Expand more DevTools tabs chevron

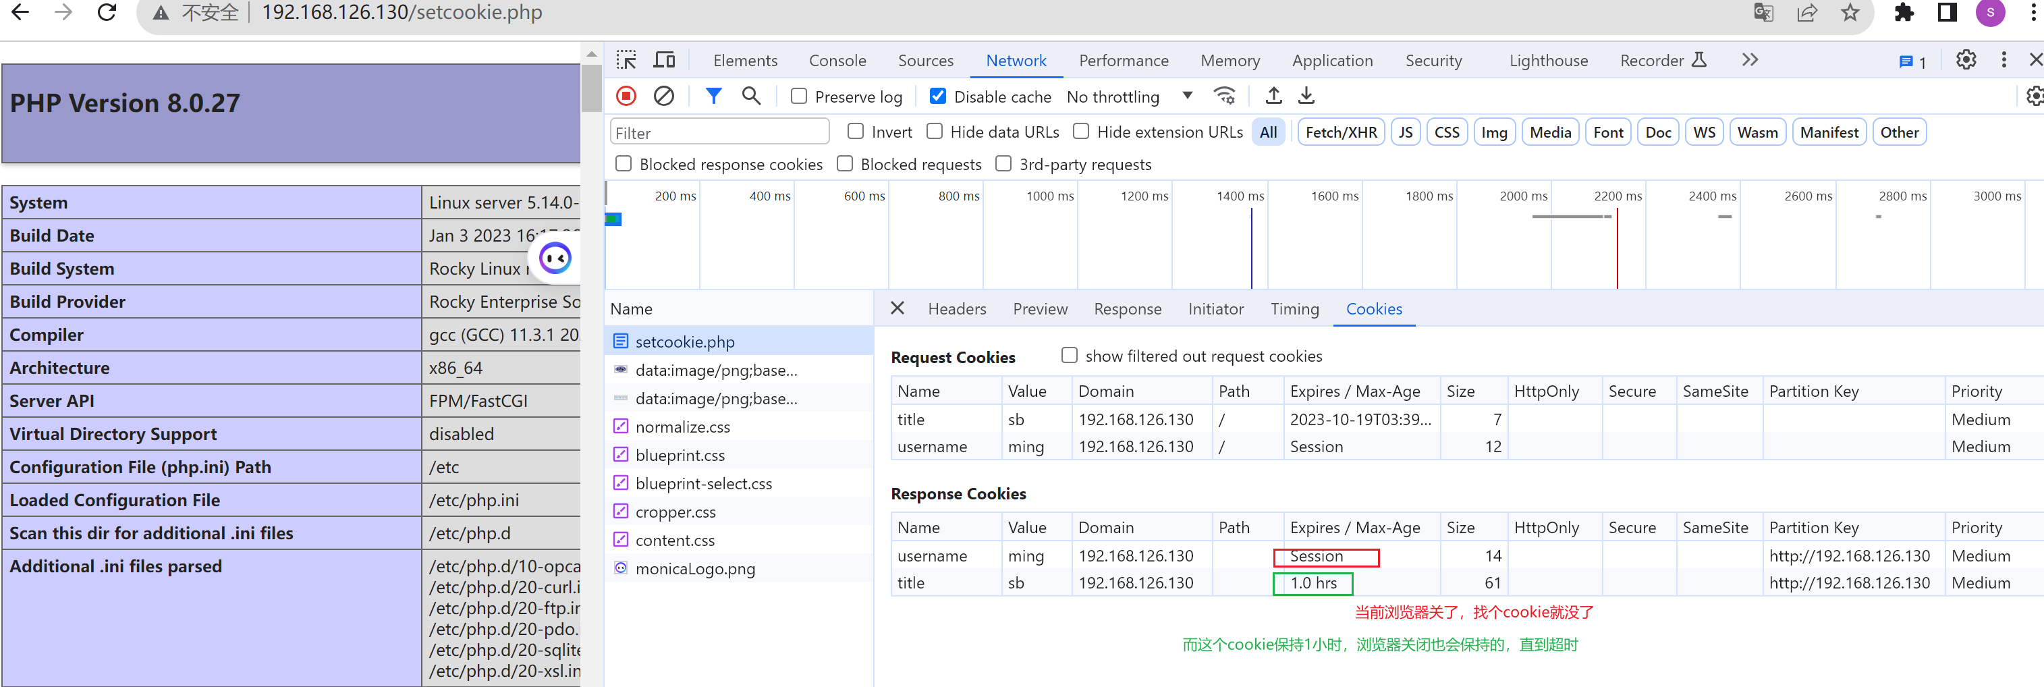click(x=1750, y=60)
